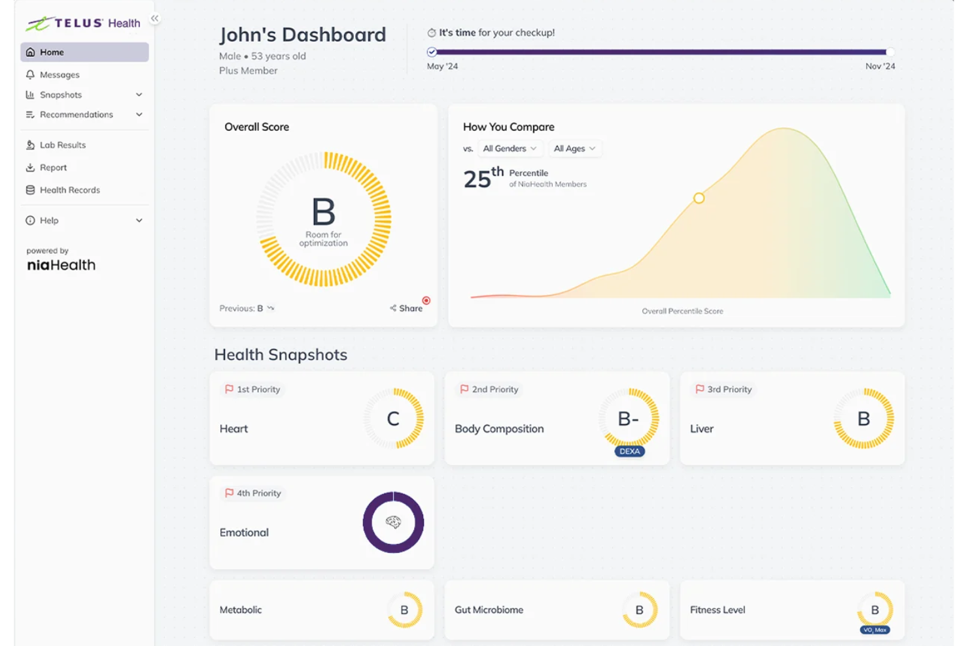Click the checkup progress bar
The height and width of the screenshot is (646, 968).
[661, 52]
